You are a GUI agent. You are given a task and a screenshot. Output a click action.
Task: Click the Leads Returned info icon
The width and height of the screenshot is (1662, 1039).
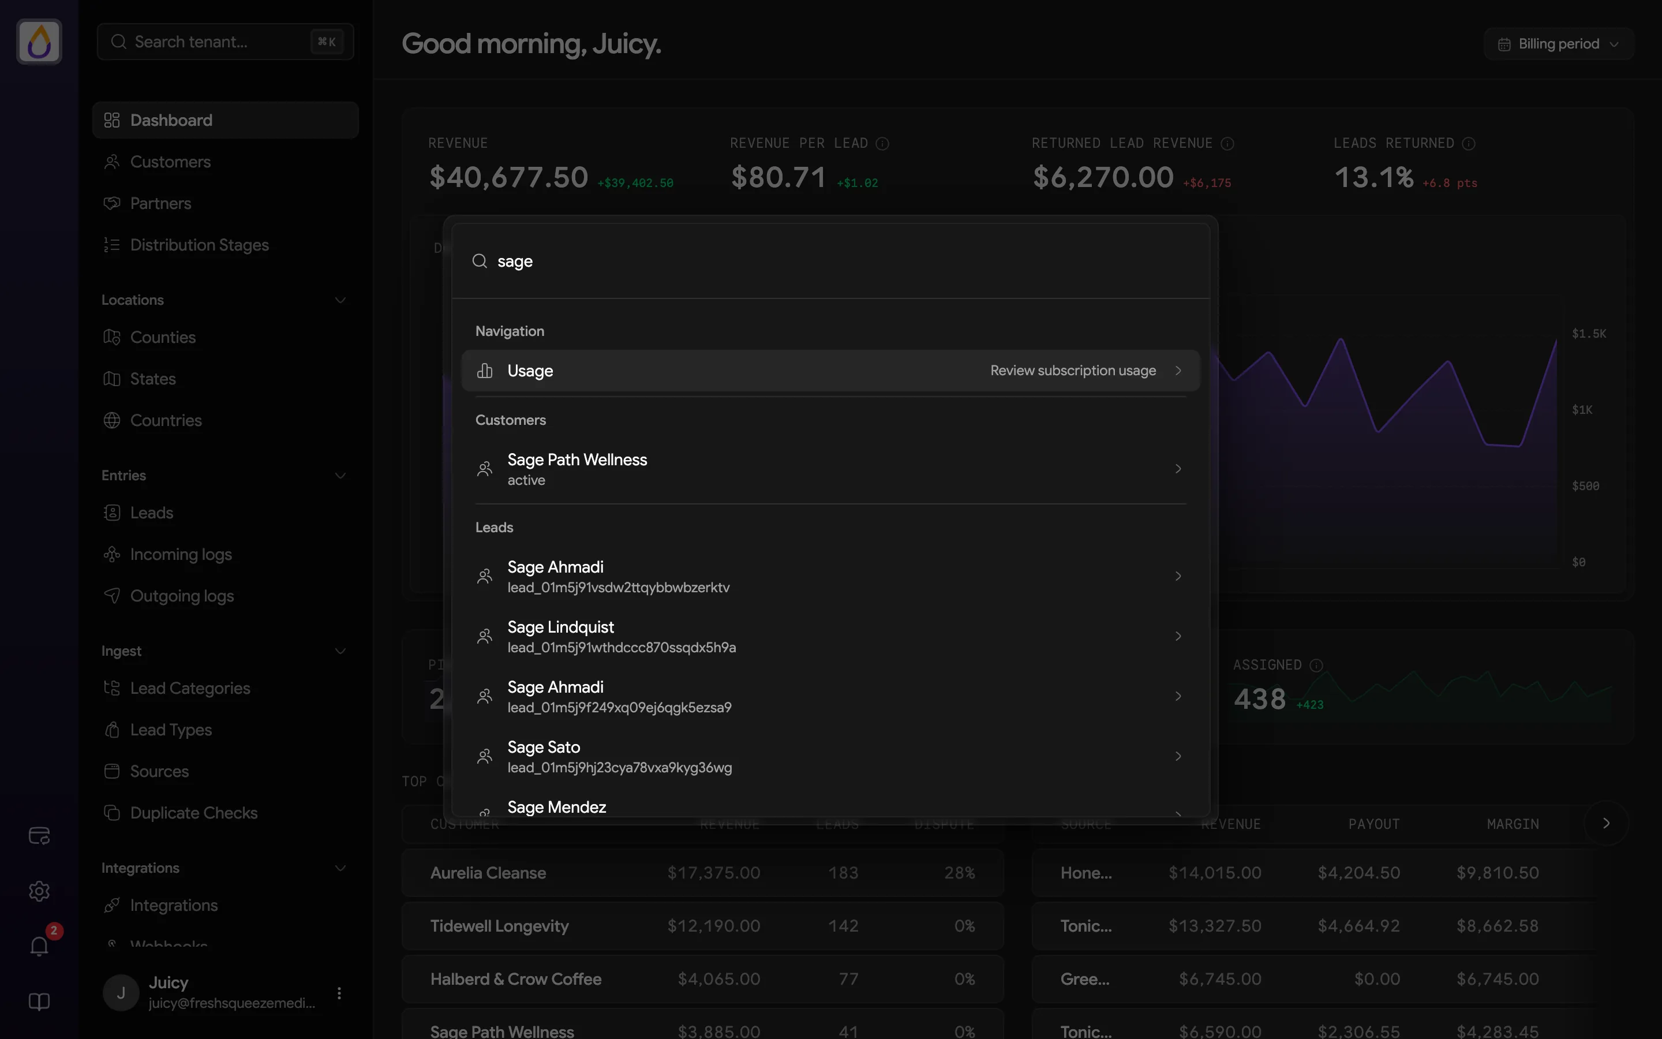(1468, 144)
